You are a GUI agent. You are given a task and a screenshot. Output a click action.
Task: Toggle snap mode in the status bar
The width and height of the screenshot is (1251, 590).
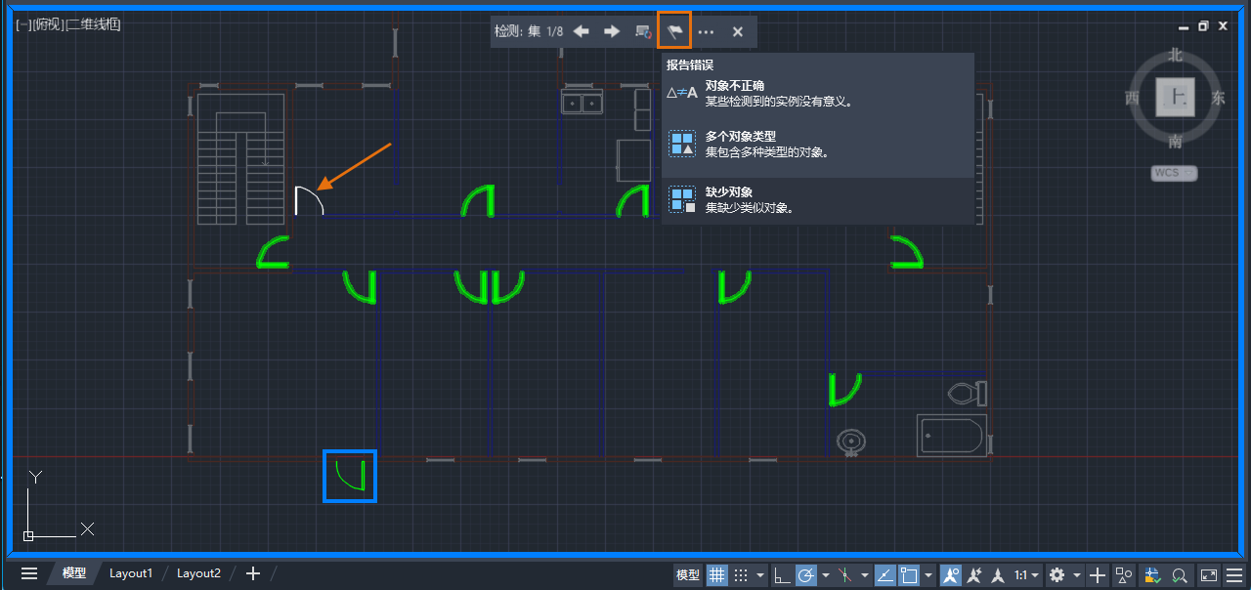click(740, 574)
